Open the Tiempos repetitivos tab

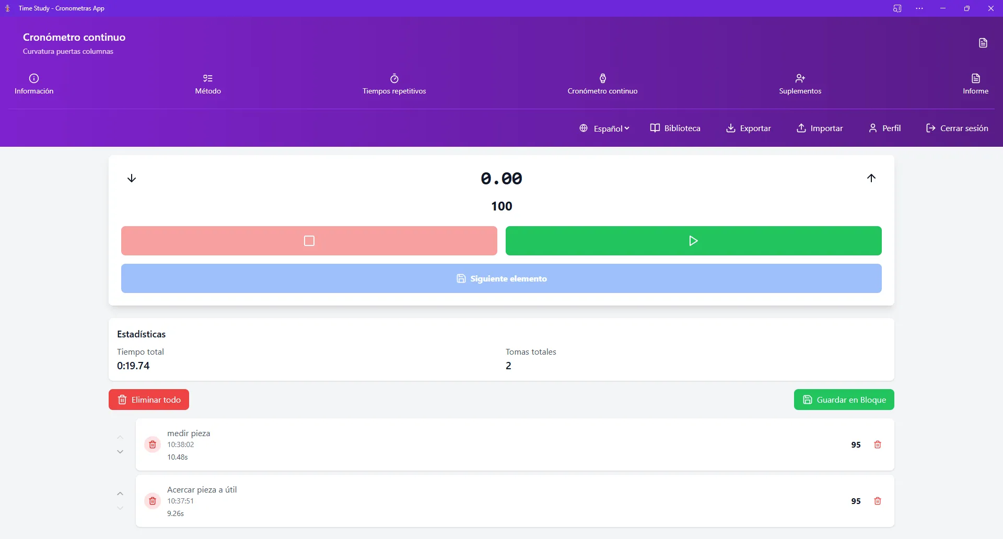pyautogui.click(x=394, y=84)
